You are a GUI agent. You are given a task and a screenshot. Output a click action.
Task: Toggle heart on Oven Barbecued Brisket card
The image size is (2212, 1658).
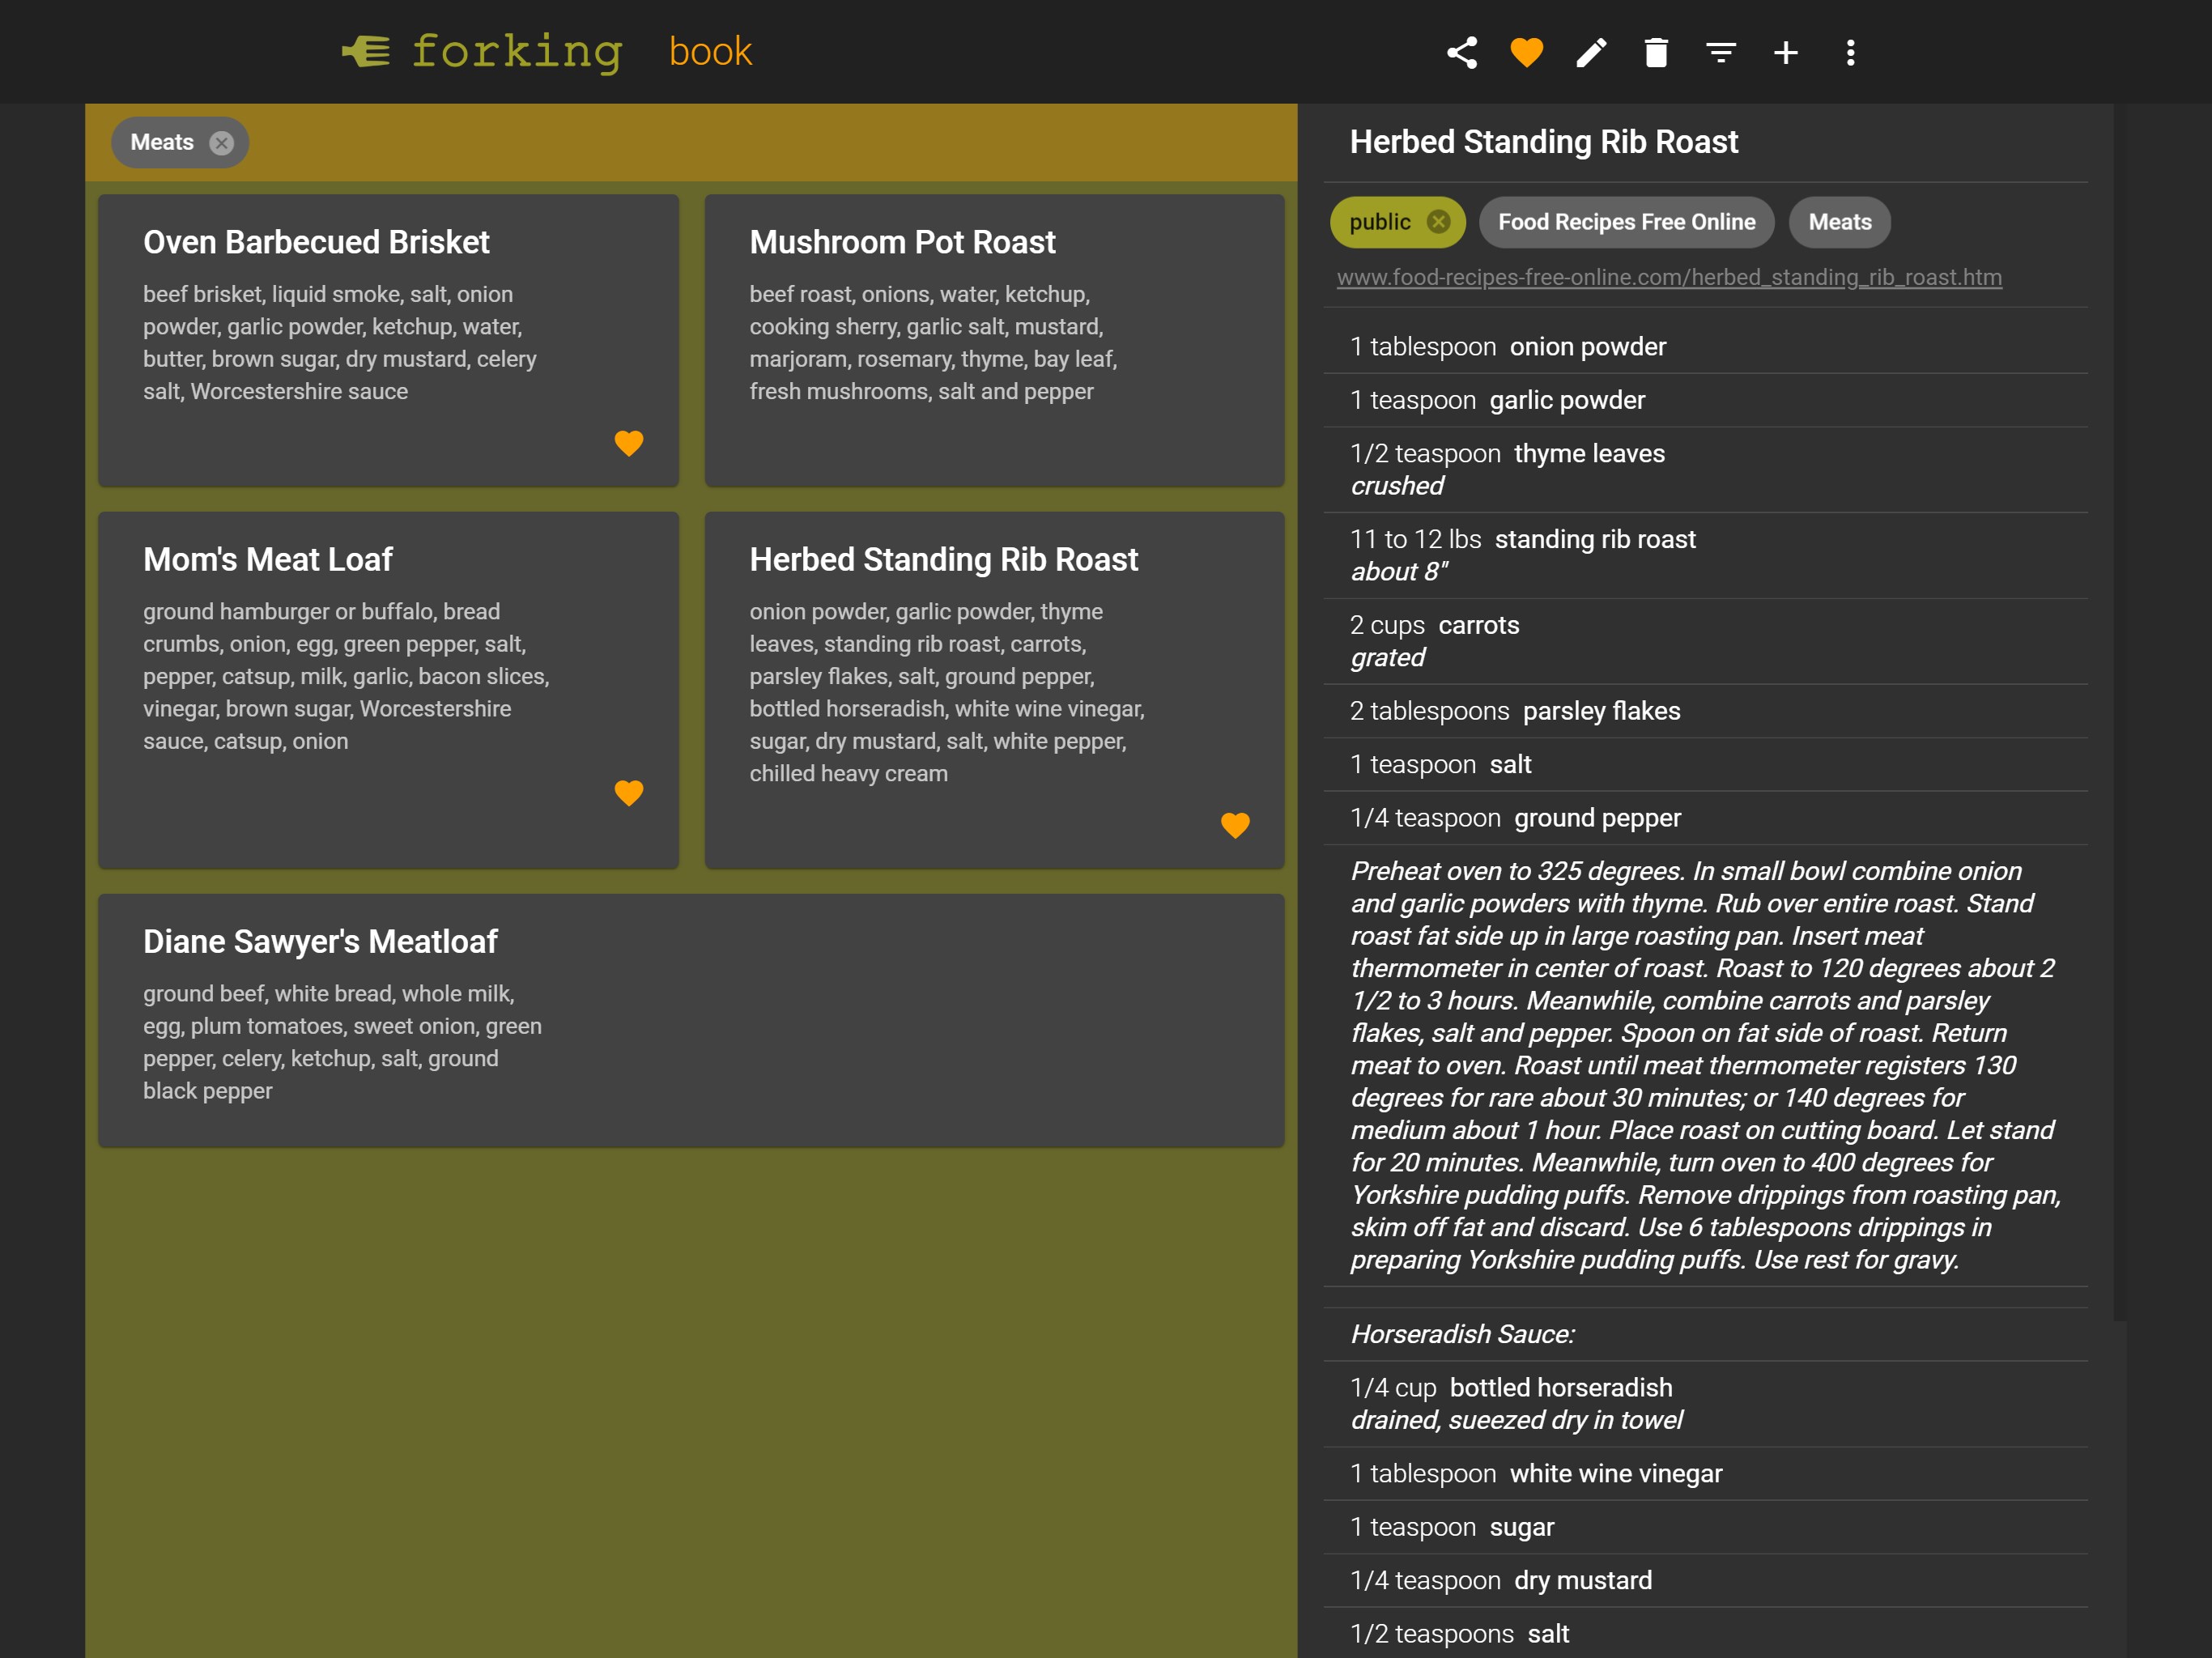(628, 443)
